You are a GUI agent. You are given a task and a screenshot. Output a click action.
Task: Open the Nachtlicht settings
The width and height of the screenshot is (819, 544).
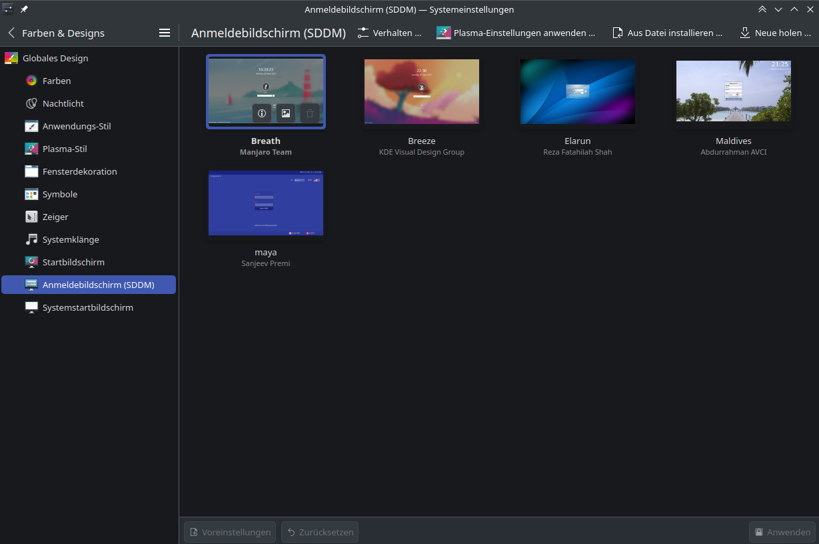pyautogui.click(x=89, y=103)
